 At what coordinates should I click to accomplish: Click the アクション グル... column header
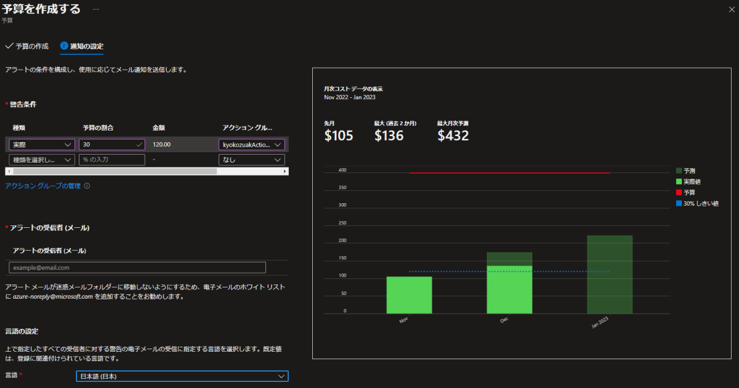(x=247, y=127)
